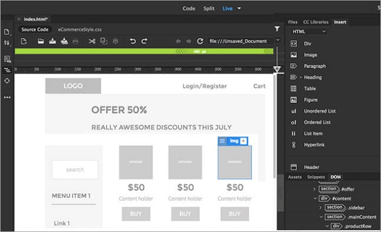Click the new document toolbar icon

click(24, 41)
